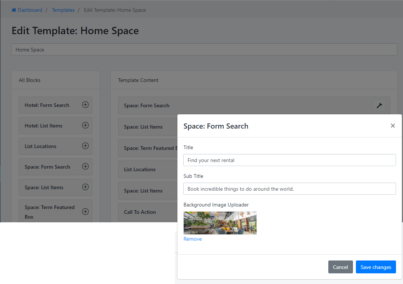Save changes to the block

coord(376,267)
